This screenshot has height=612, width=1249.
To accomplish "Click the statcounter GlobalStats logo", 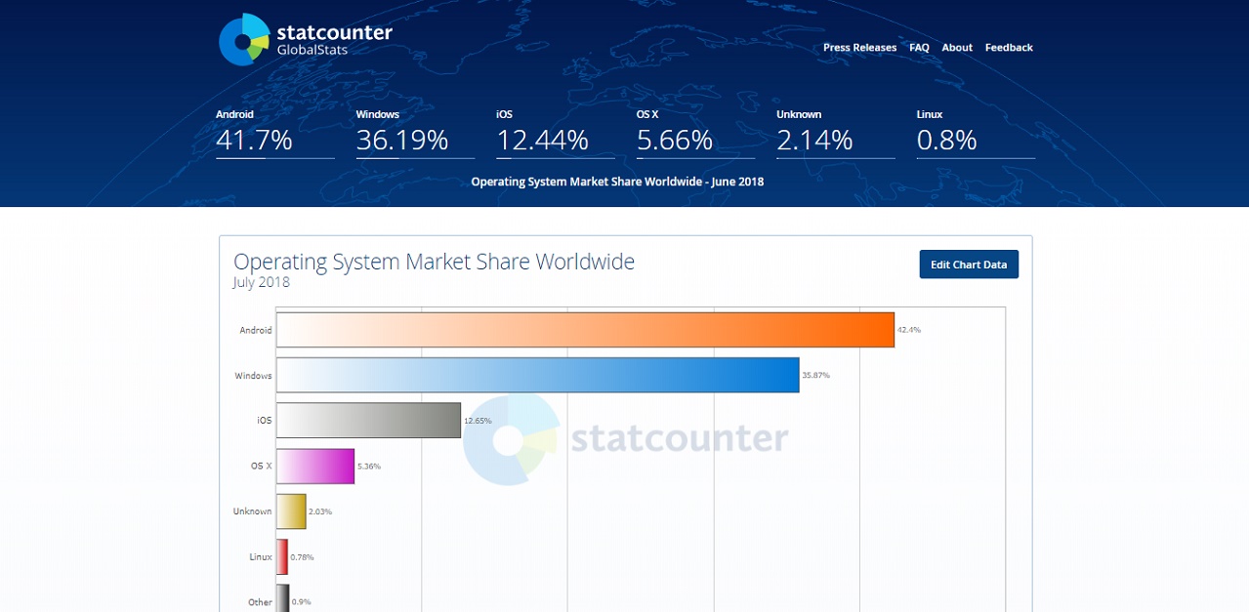I will (x=305, y=40).
